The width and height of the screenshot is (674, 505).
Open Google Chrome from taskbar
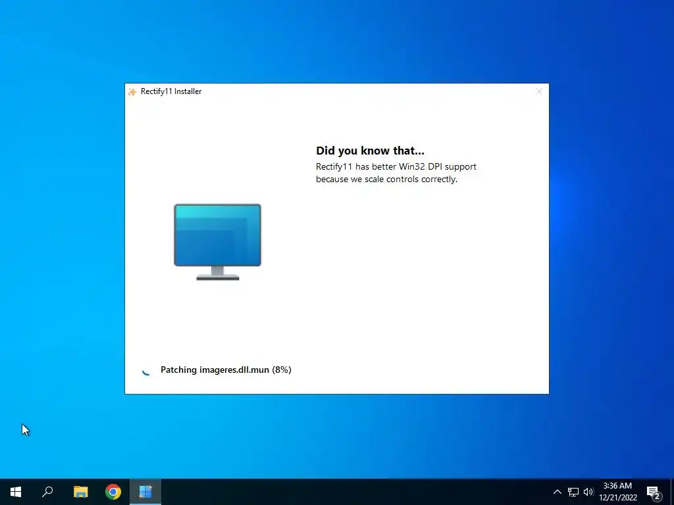[113, 492]
